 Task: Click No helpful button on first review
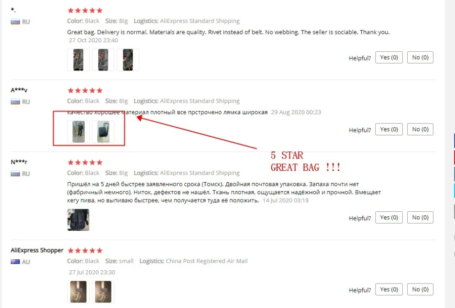420,57
